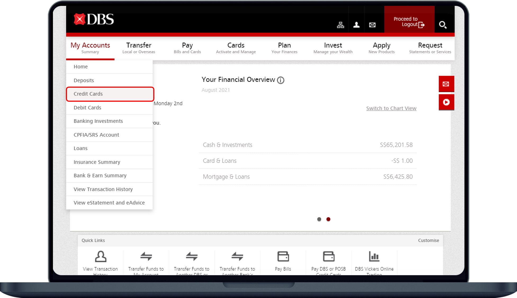The height and width of the screenshot is (298, 517).
Task: Open the sitemap icon in header
Action: tap(340, 25)
